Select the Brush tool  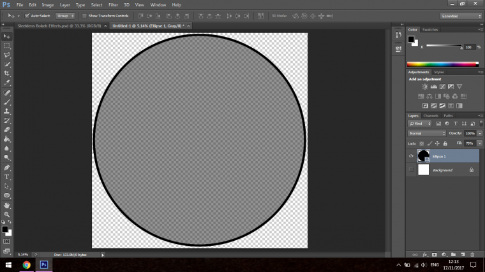(7, 102)
